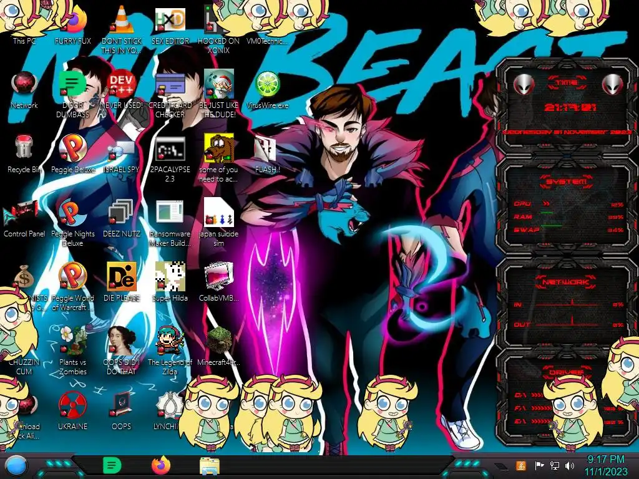
Task: Open the DEEZ NUTZ stacked-windows shortcut
Action: (x=120, y=212)
